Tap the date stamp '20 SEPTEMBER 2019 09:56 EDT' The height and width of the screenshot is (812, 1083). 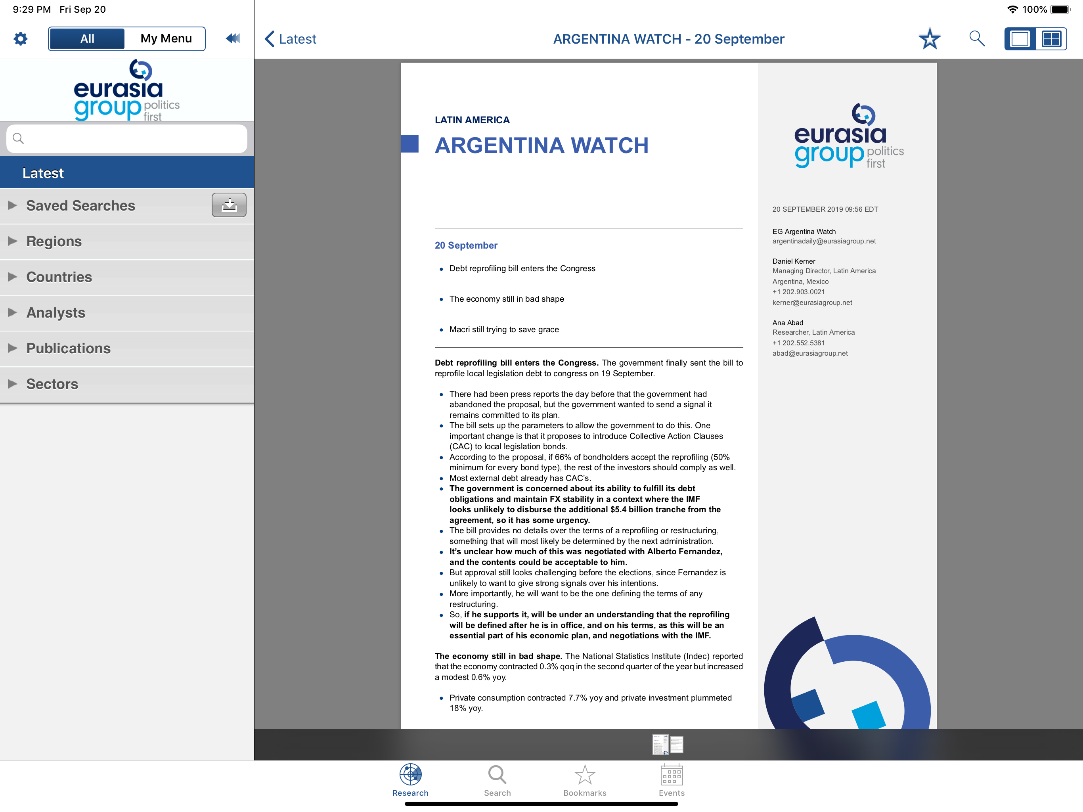click(x=825, y=210)
